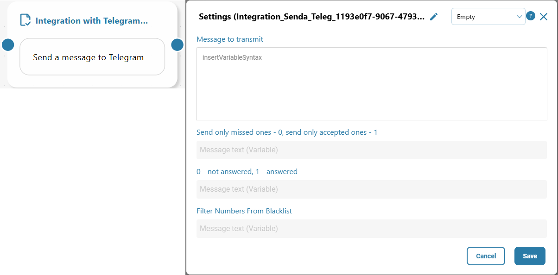Open the help question mark icon
The width and height of the screenshot is (558, 275).
[x=531, y=16]
